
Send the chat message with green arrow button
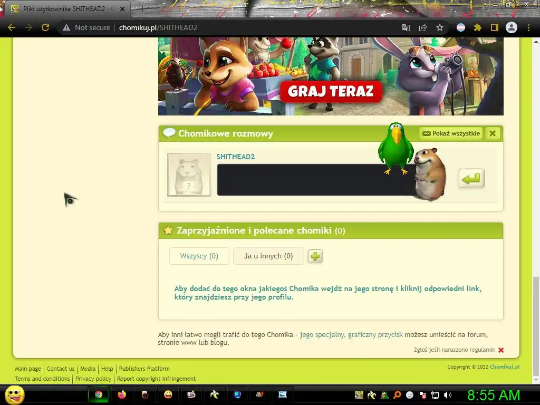coord(471,178)
